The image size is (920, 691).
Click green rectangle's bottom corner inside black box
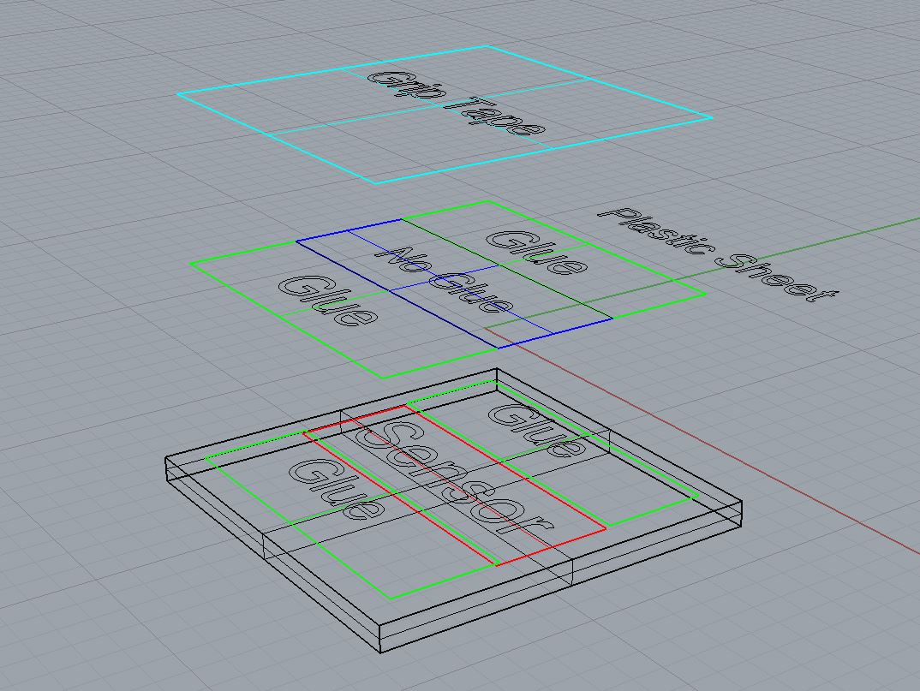388,598
